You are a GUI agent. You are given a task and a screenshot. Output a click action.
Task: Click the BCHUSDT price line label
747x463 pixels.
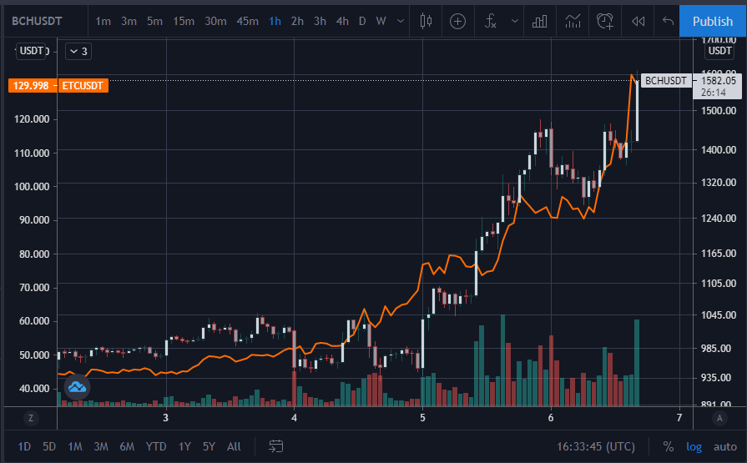coord(665,80)
